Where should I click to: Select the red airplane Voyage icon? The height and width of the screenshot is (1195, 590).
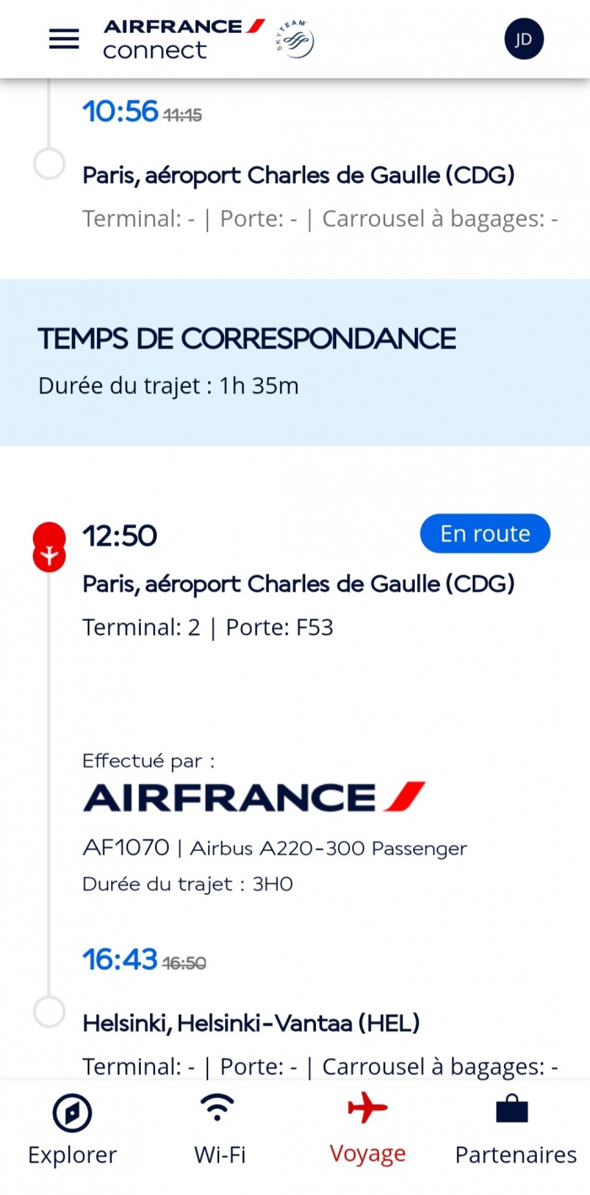point(367,1107)
